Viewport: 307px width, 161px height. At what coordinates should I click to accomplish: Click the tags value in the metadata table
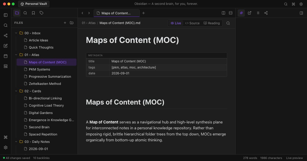pyautogui.click(x=134, y=67)
